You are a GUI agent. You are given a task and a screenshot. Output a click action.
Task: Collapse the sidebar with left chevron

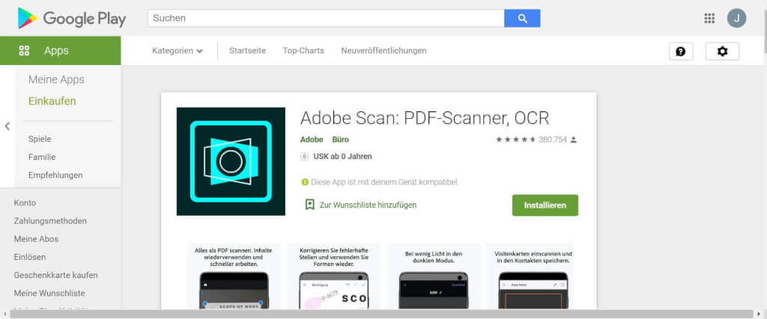click(x=7, y=126)
